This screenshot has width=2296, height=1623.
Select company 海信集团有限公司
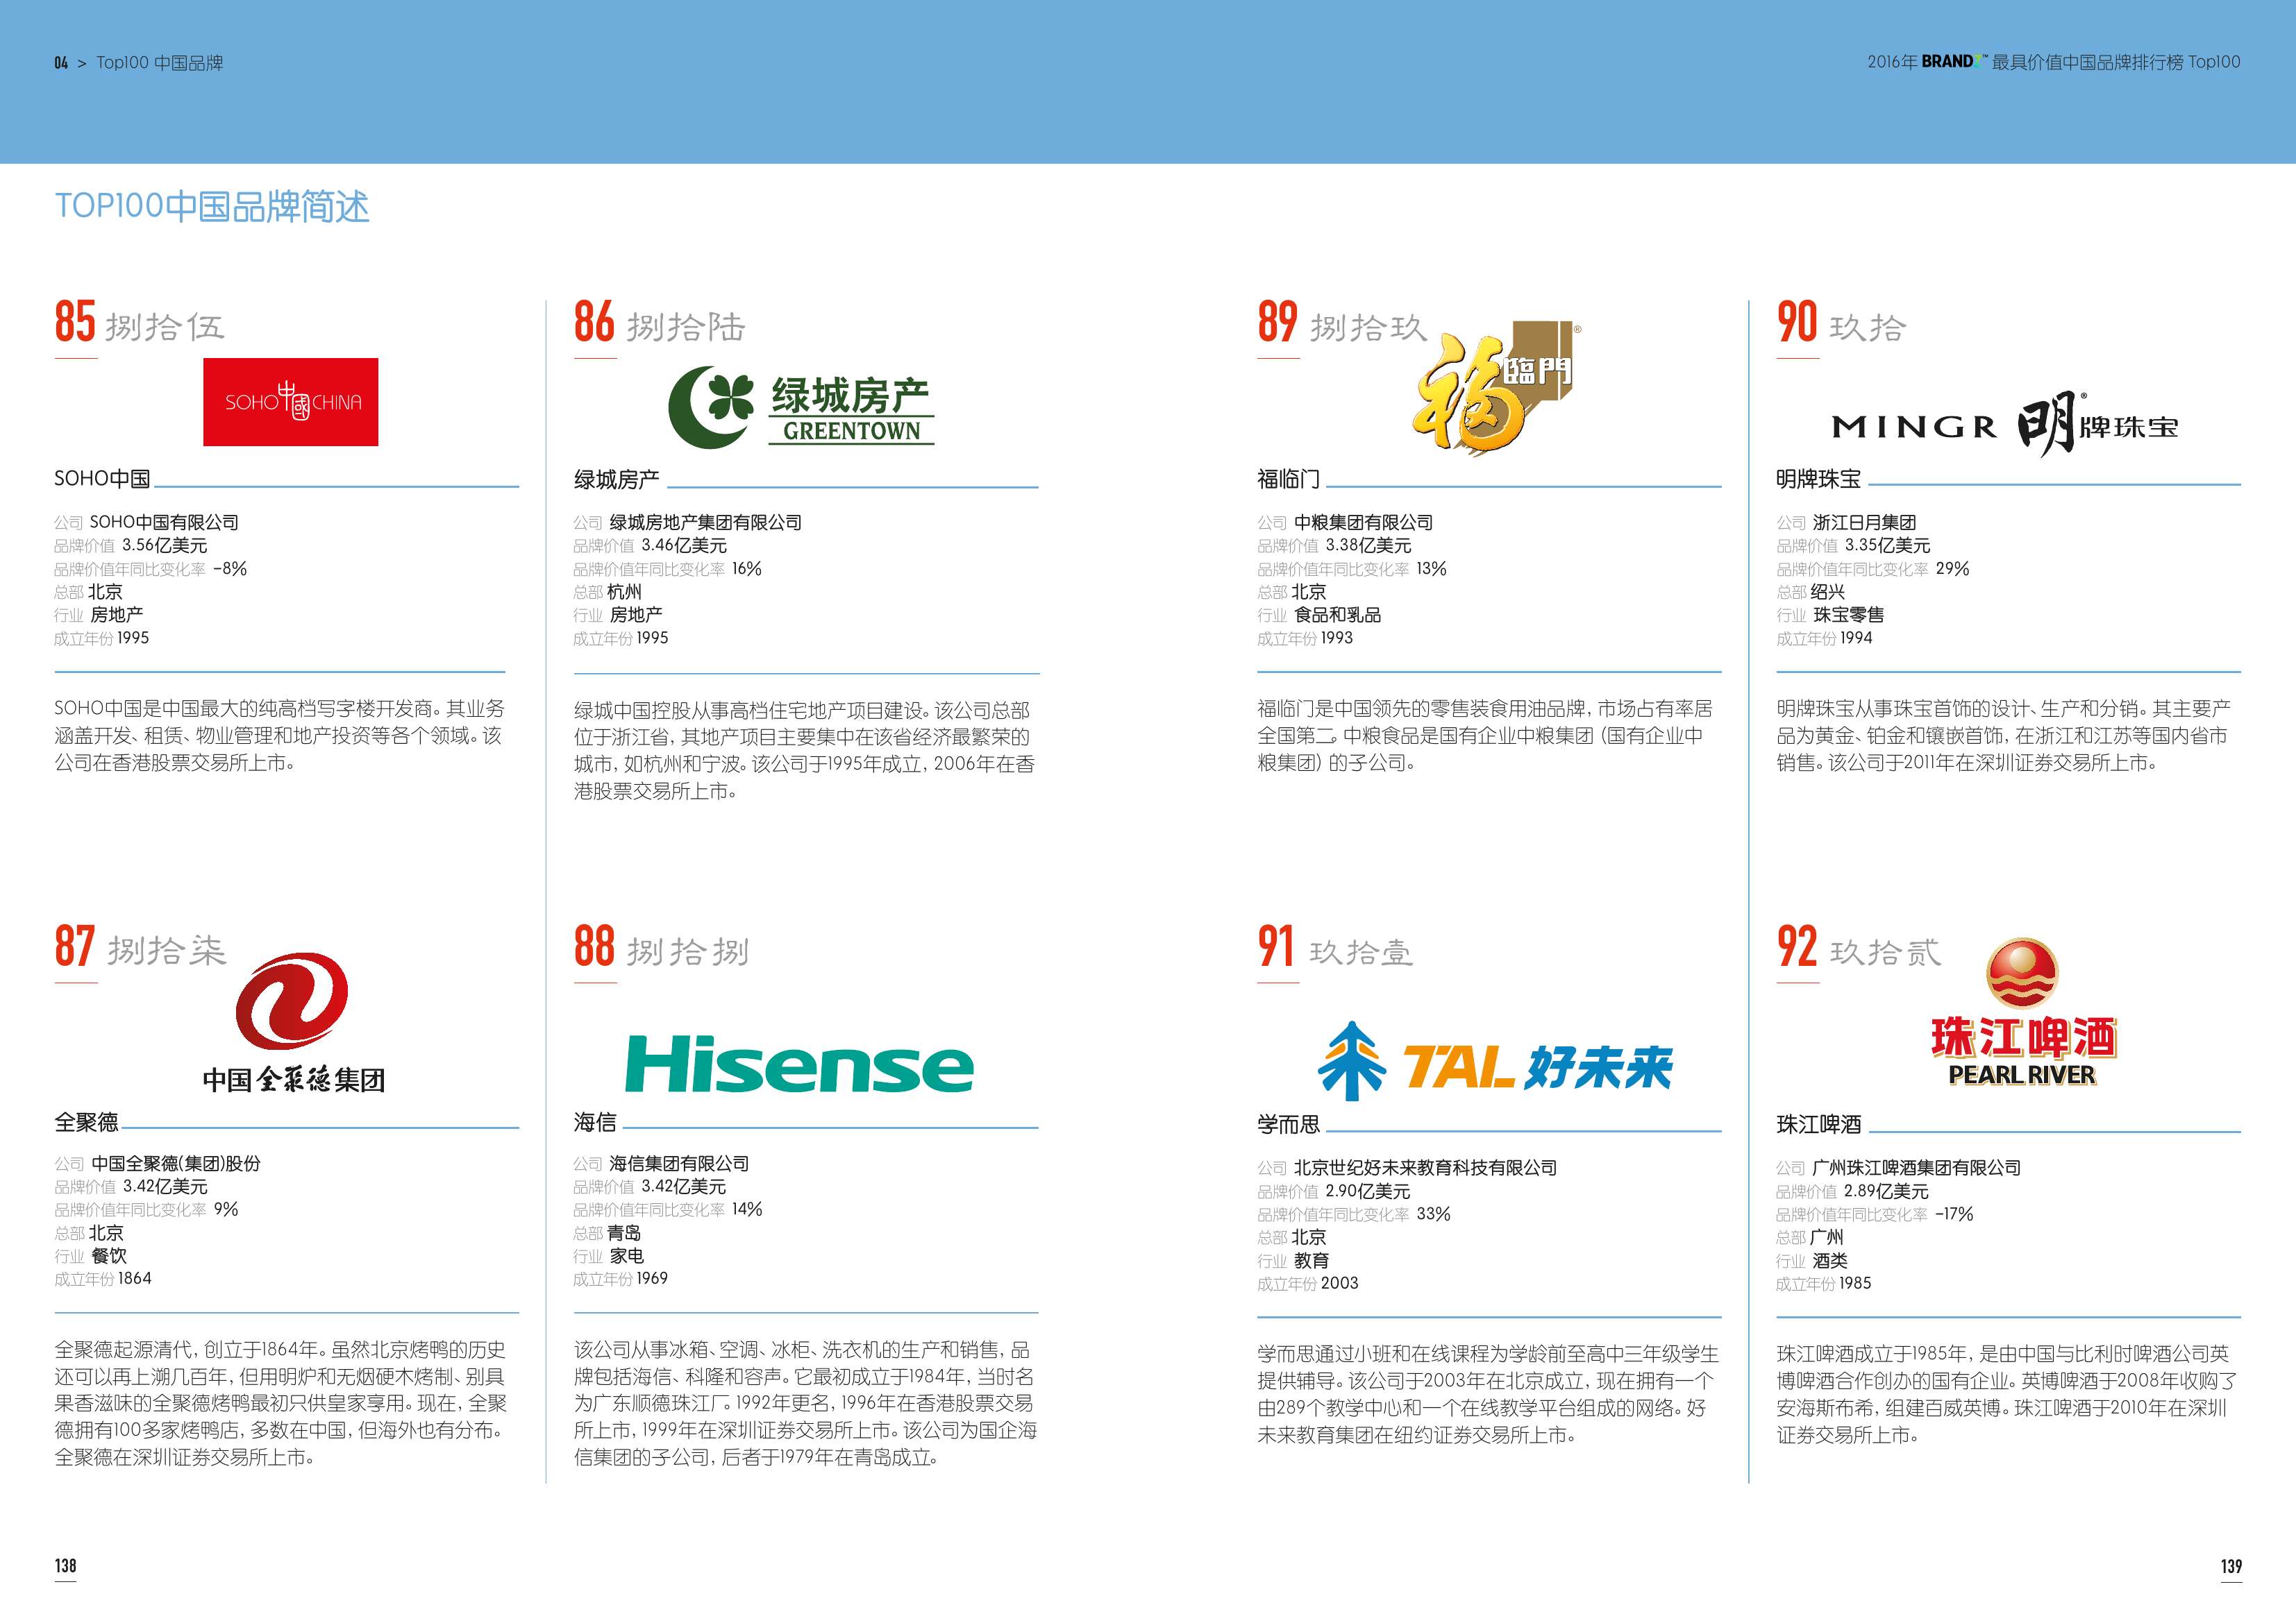[680, 1163]
